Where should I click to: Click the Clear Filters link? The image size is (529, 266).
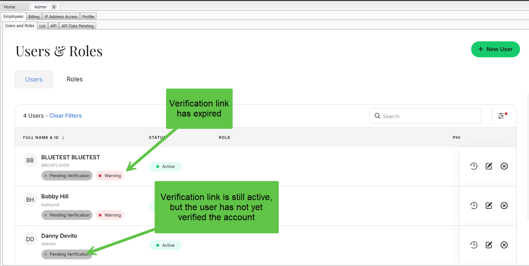(65, 116)
